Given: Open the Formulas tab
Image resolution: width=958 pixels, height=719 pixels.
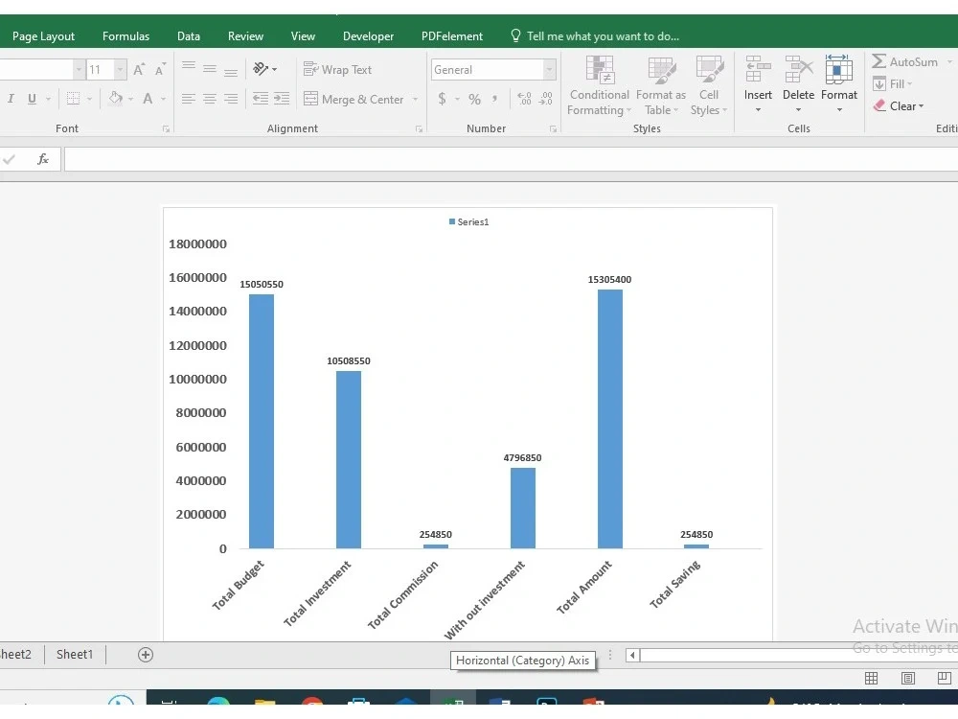Looking at the screenshot, I should tap(125, 36).
